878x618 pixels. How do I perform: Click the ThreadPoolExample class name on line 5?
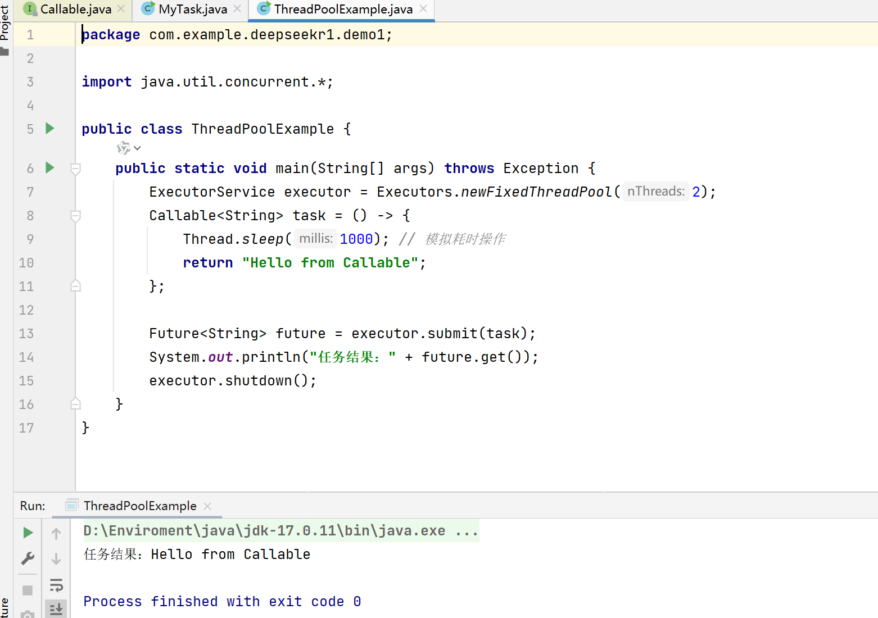[x=263, y=129]
